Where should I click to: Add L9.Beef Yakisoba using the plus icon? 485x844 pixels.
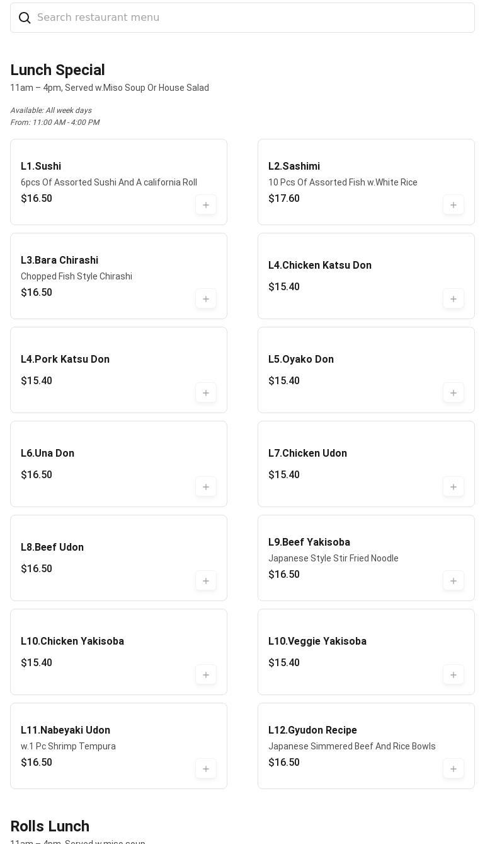coord(454,581)
